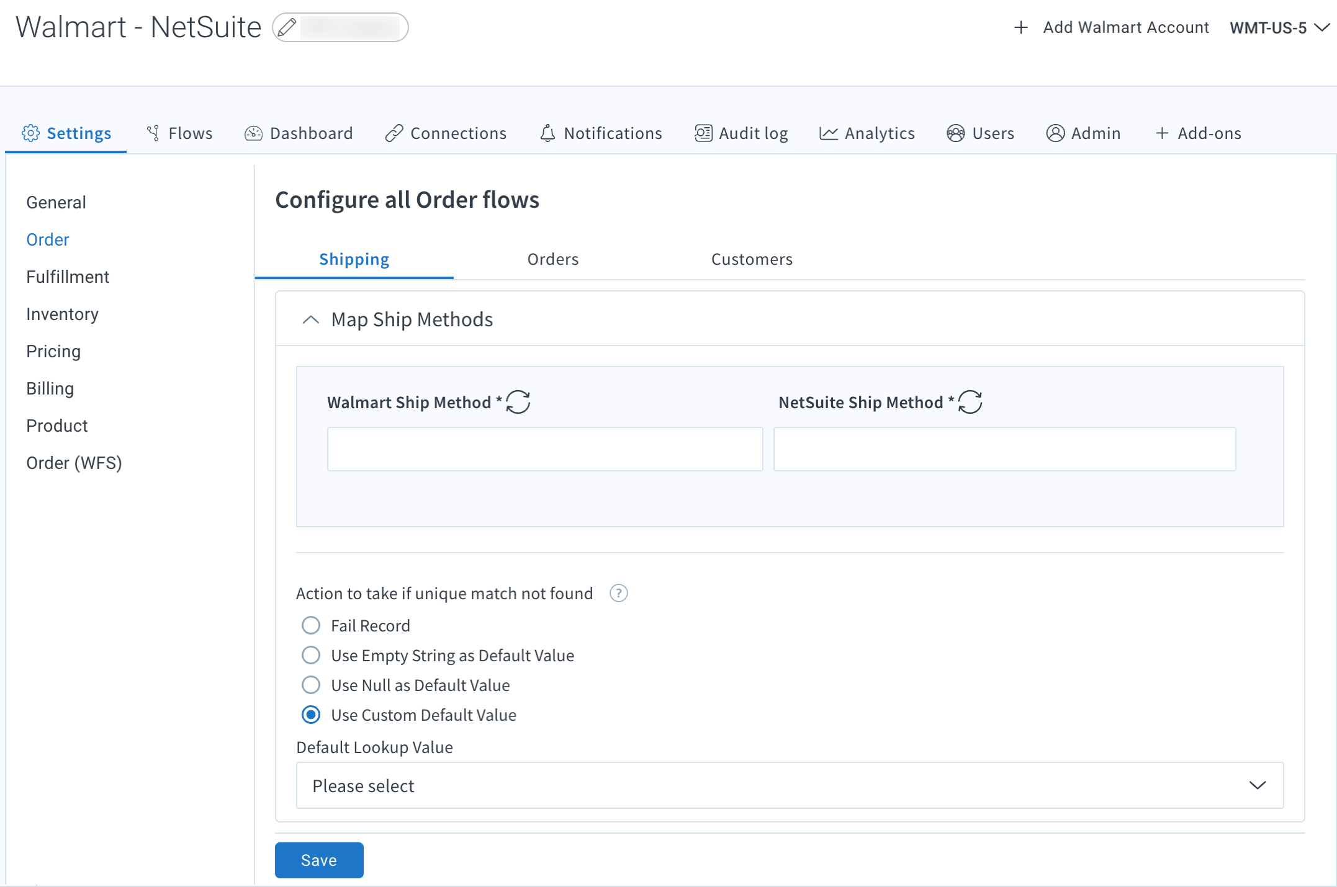The height and width of the screenshot is (887, 1337).
Task: Select Use Empty String as Default Value
Action: pyautogui.click(x=311, y=655)
